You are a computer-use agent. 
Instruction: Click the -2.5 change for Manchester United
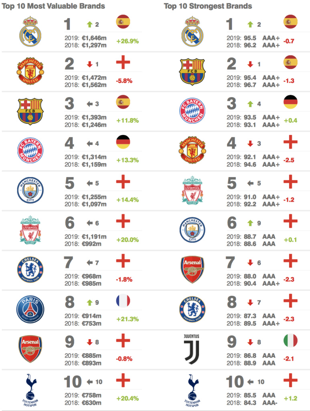(289, 160)
